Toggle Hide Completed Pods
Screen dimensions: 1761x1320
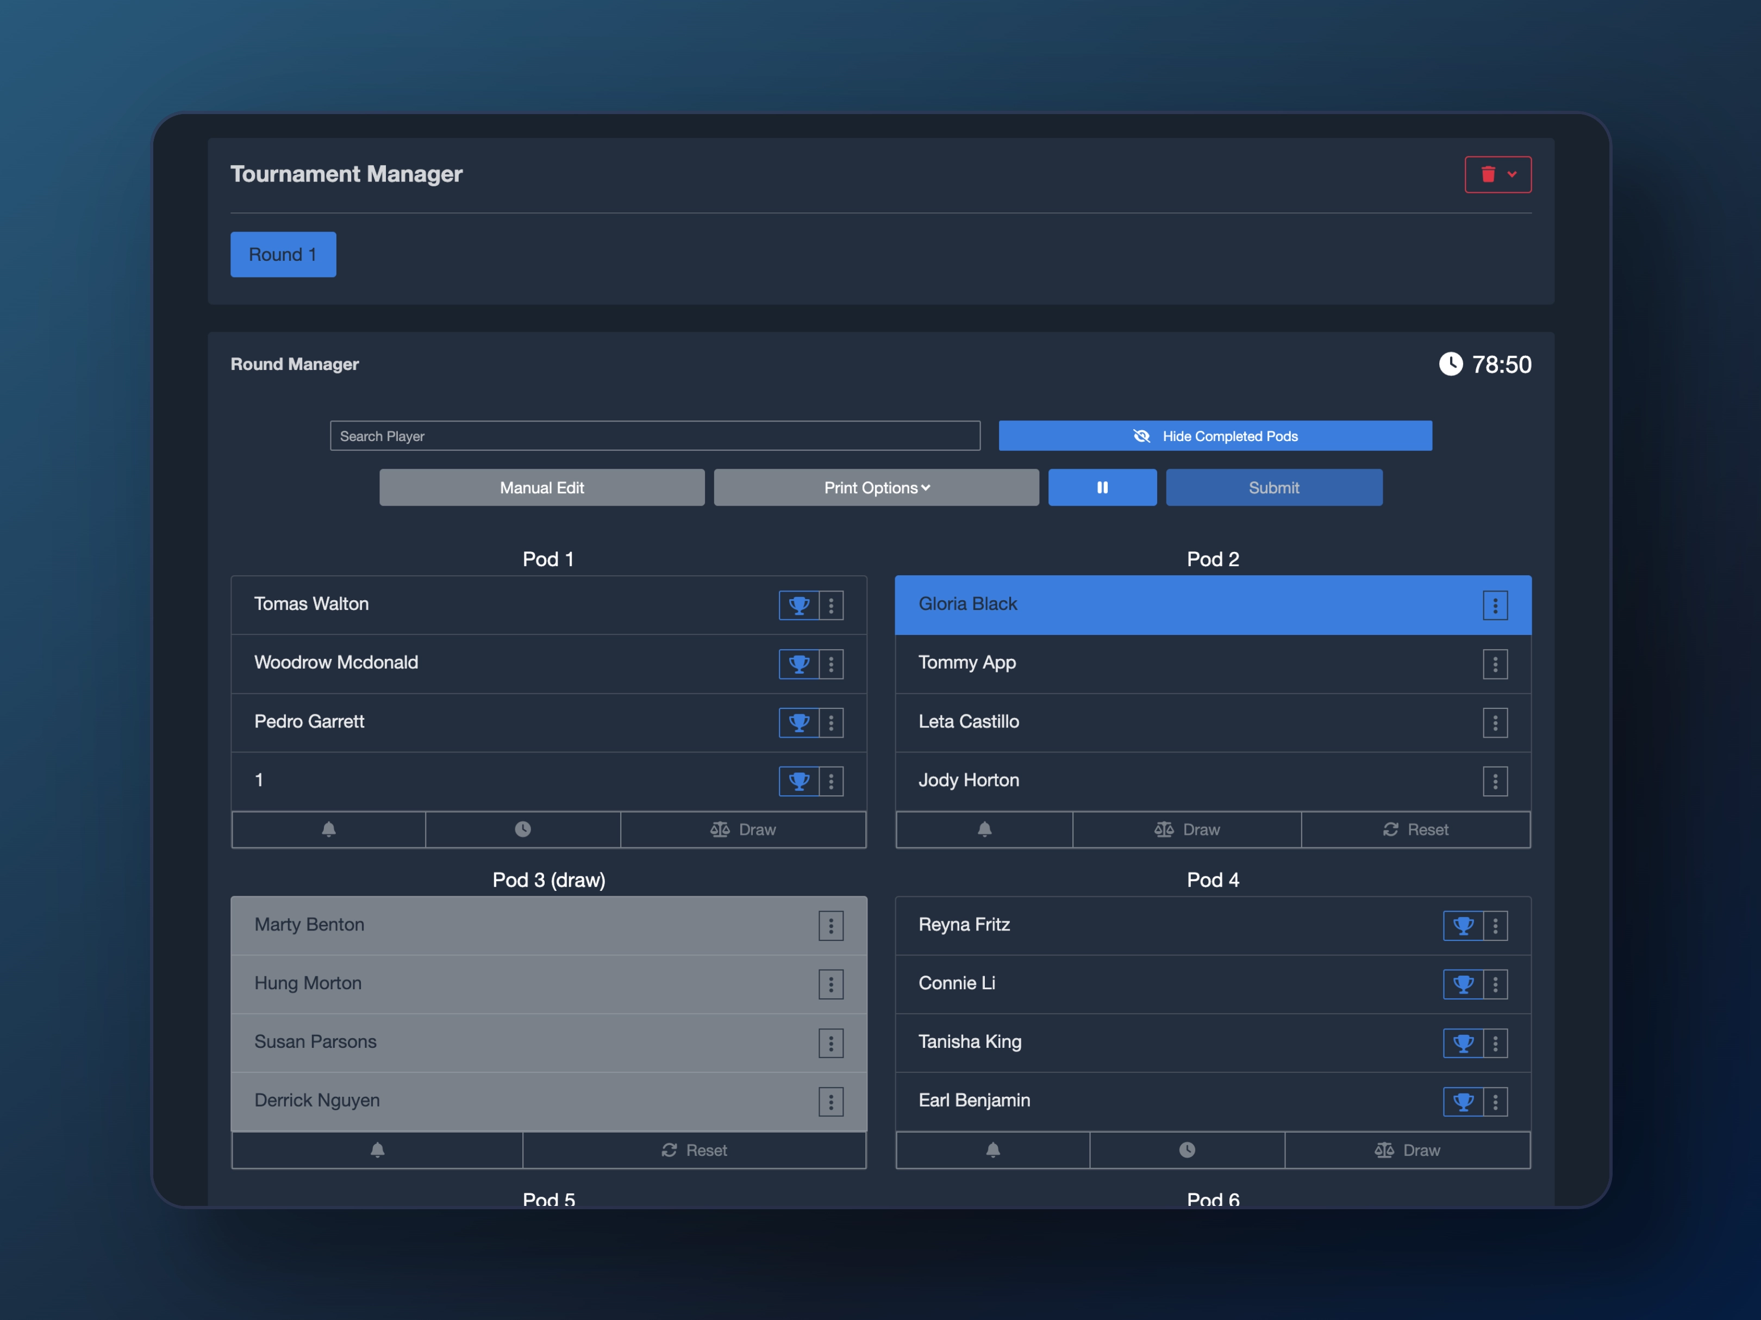coord(1215,436)
